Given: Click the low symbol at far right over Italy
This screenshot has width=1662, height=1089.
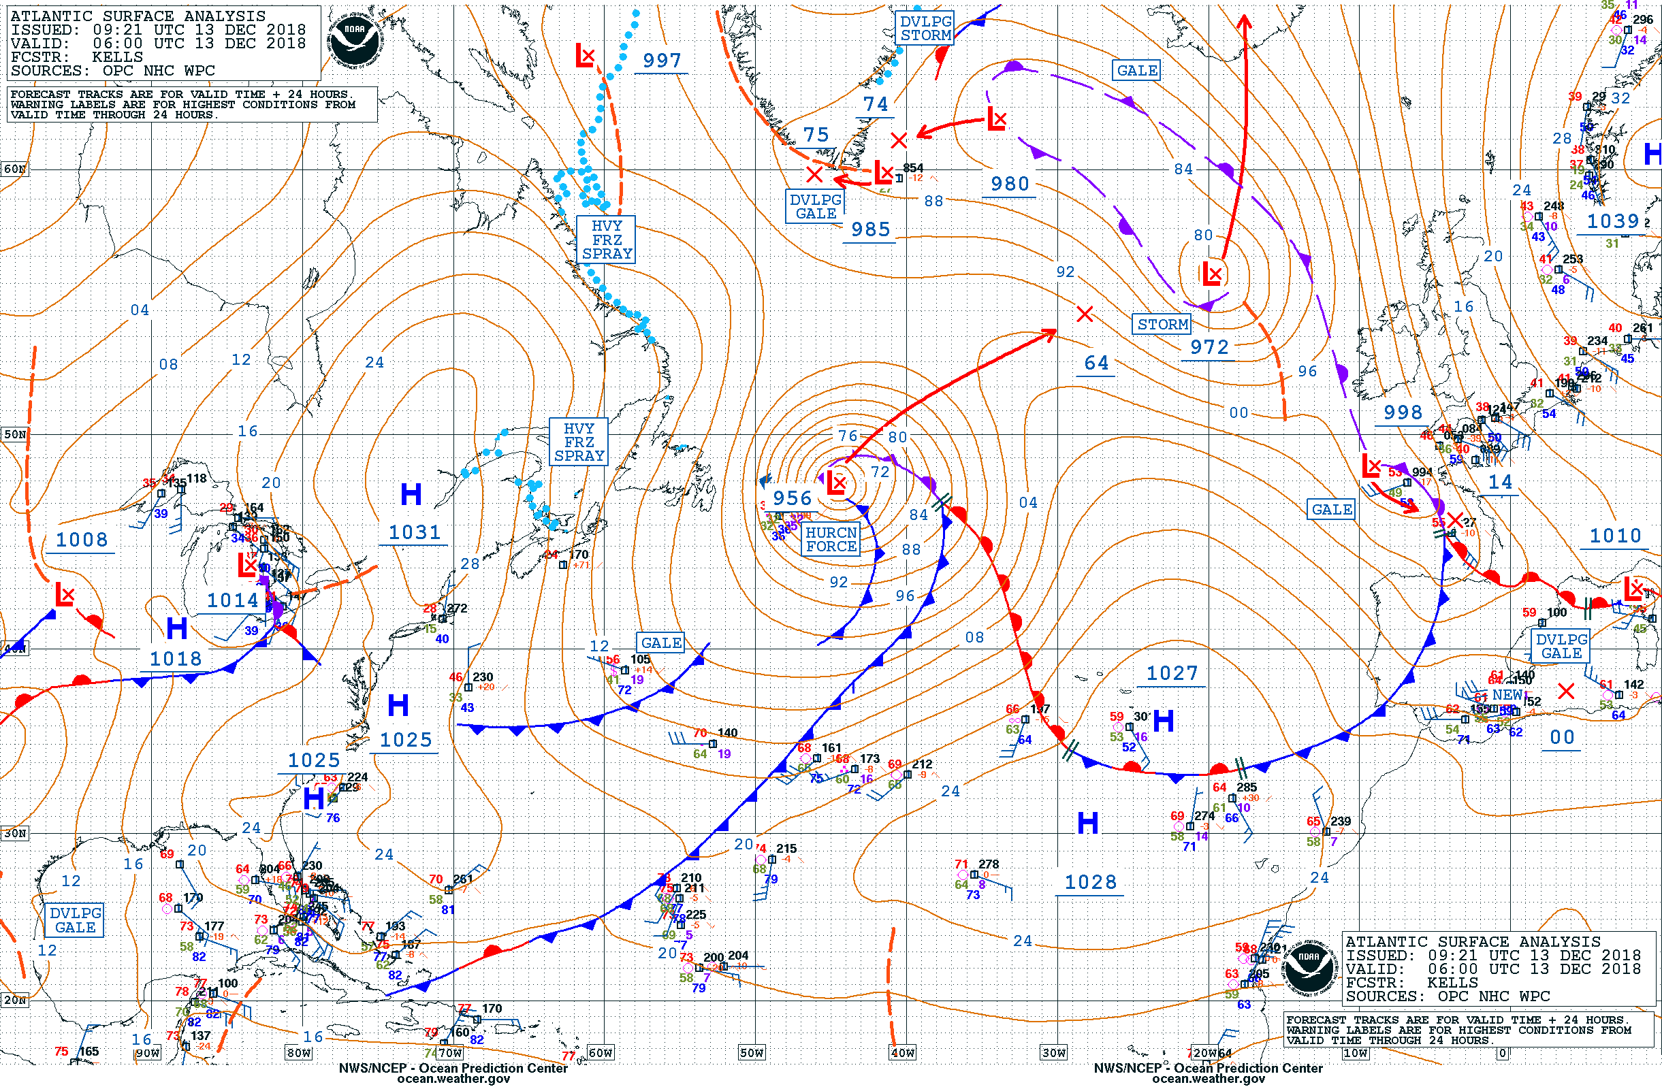Looking at the screenshot, I should [1634, 589].
